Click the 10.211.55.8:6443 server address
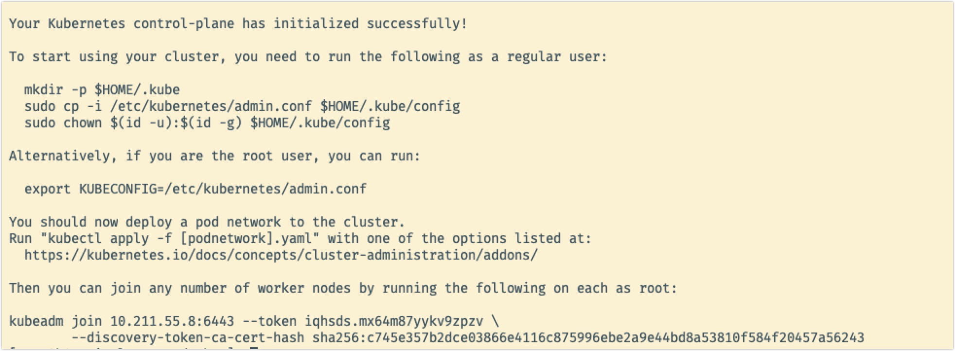955x351 pixels. point(172,321)
